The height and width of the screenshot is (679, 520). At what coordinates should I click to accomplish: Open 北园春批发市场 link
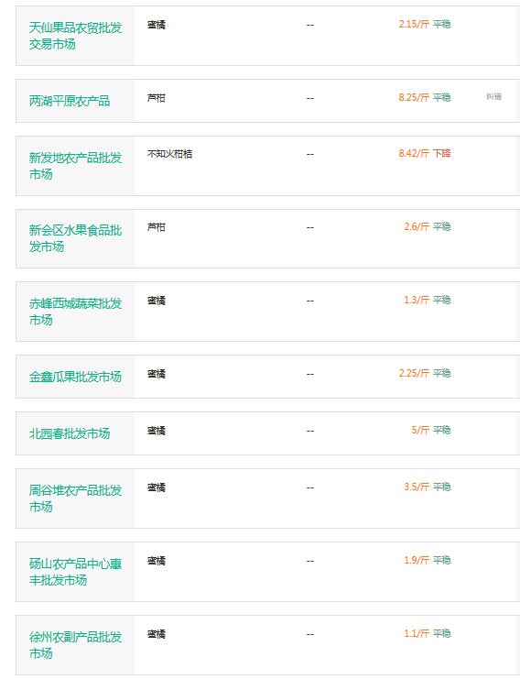tap(70, 433)
